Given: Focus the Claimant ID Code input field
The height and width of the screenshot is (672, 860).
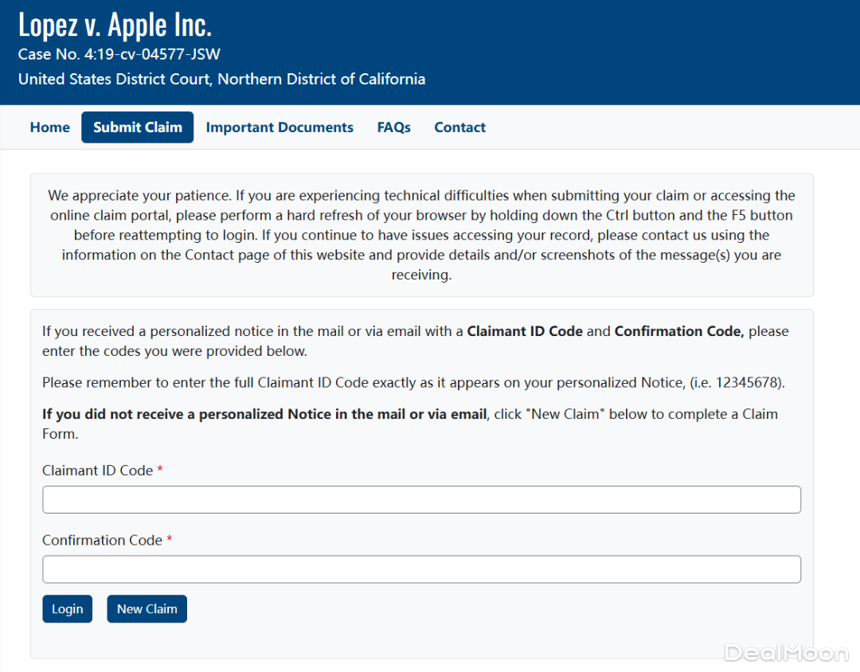Looking at the screenshot, I should click(x=421, y=500).
